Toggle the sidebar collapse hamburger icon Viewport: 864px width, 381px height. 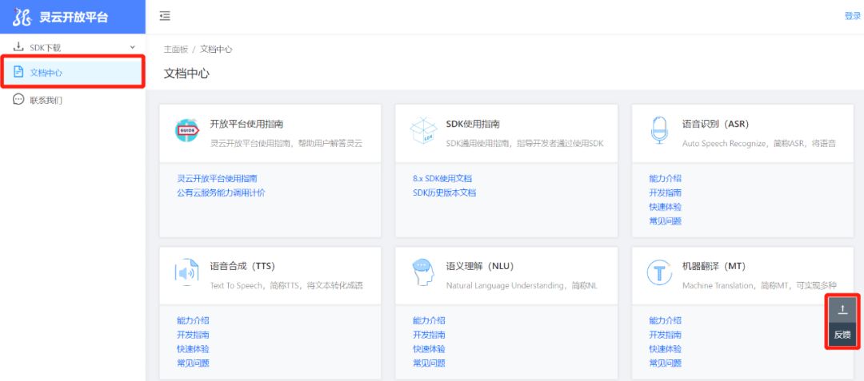click(x=164, y=16)
